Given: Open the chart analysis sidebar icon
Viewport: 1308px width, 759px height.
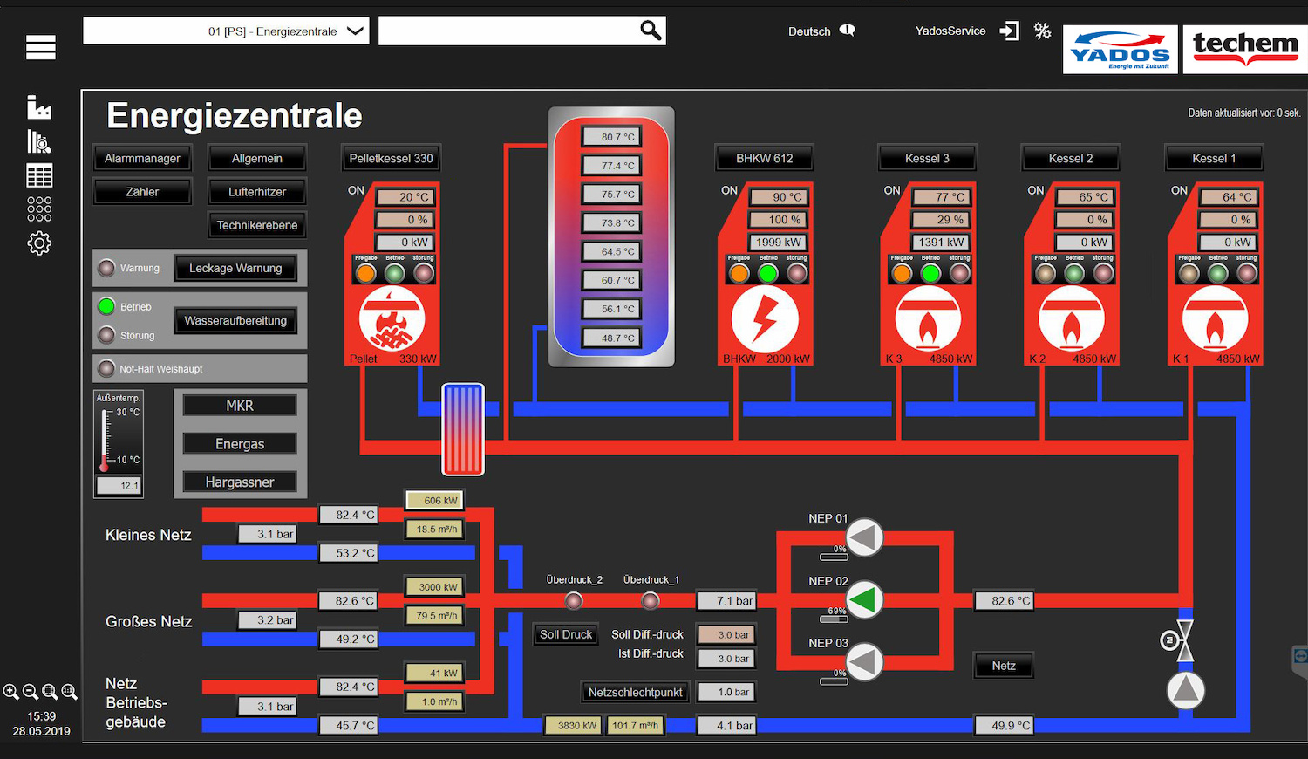Looking at the screenshot, I should pos(39,141).
